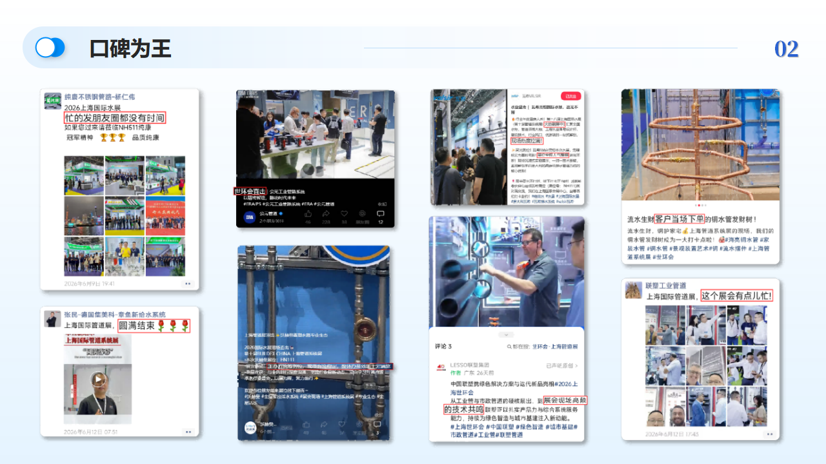The width and height of the screenshot is (826, 464).
Task: Open the 联塑工业管道 profile avatar
Action: tap(634, 290)
